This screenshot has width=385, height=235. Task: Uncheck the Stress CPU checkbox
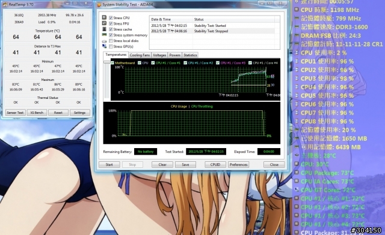click(111, 17)
